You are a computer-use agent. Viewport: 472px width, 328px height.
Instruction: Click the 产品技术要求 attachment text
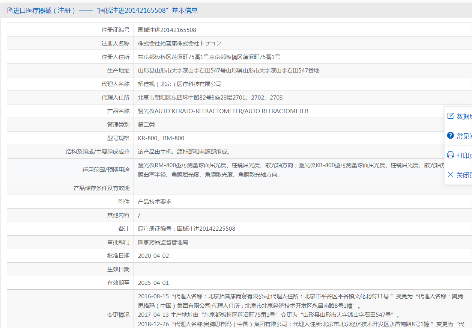click(x=155, y=202)
